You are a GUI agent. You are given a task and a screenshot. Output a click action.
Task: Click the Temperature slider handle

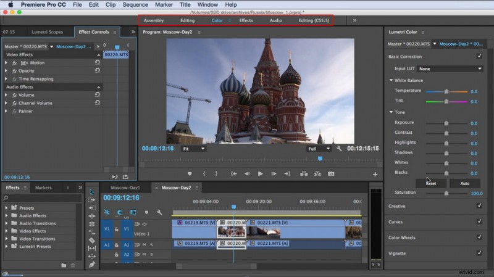(446, 91)
